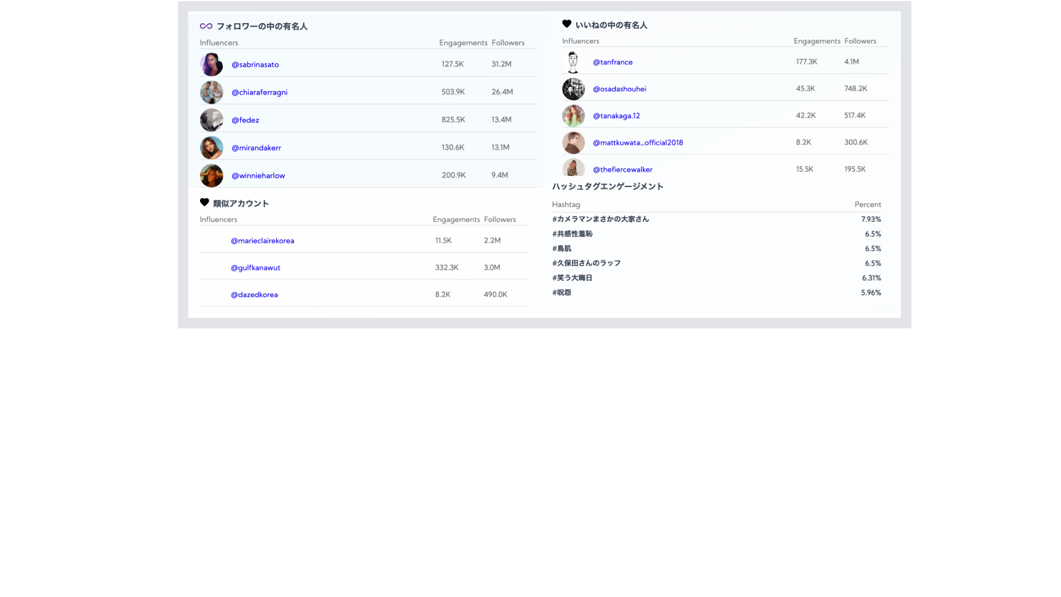Viewport: 1061px width, 597px height.
Task: Click osadashouhei's black and white avatar
Action: coord(573,89)
